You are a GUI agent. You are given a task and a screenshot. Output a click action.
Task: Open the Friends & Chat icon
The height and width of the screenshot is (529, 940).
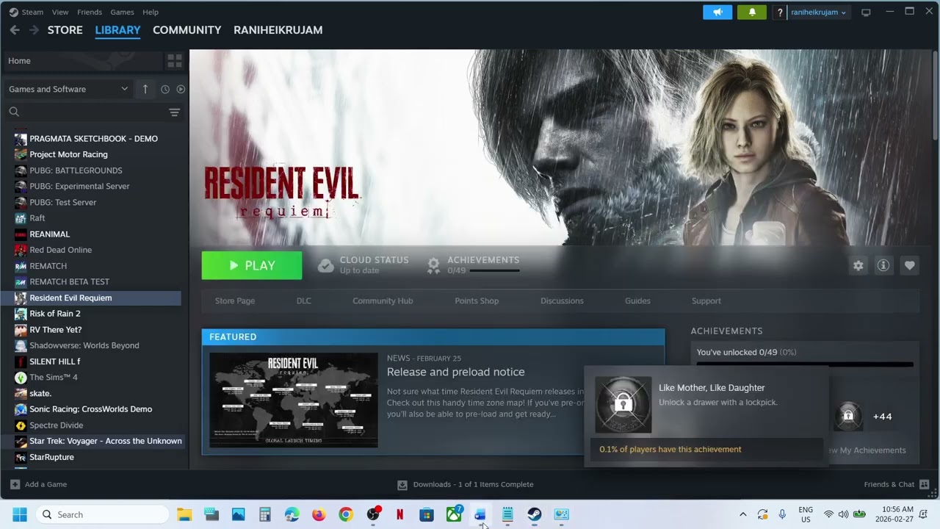pos(924,485)
